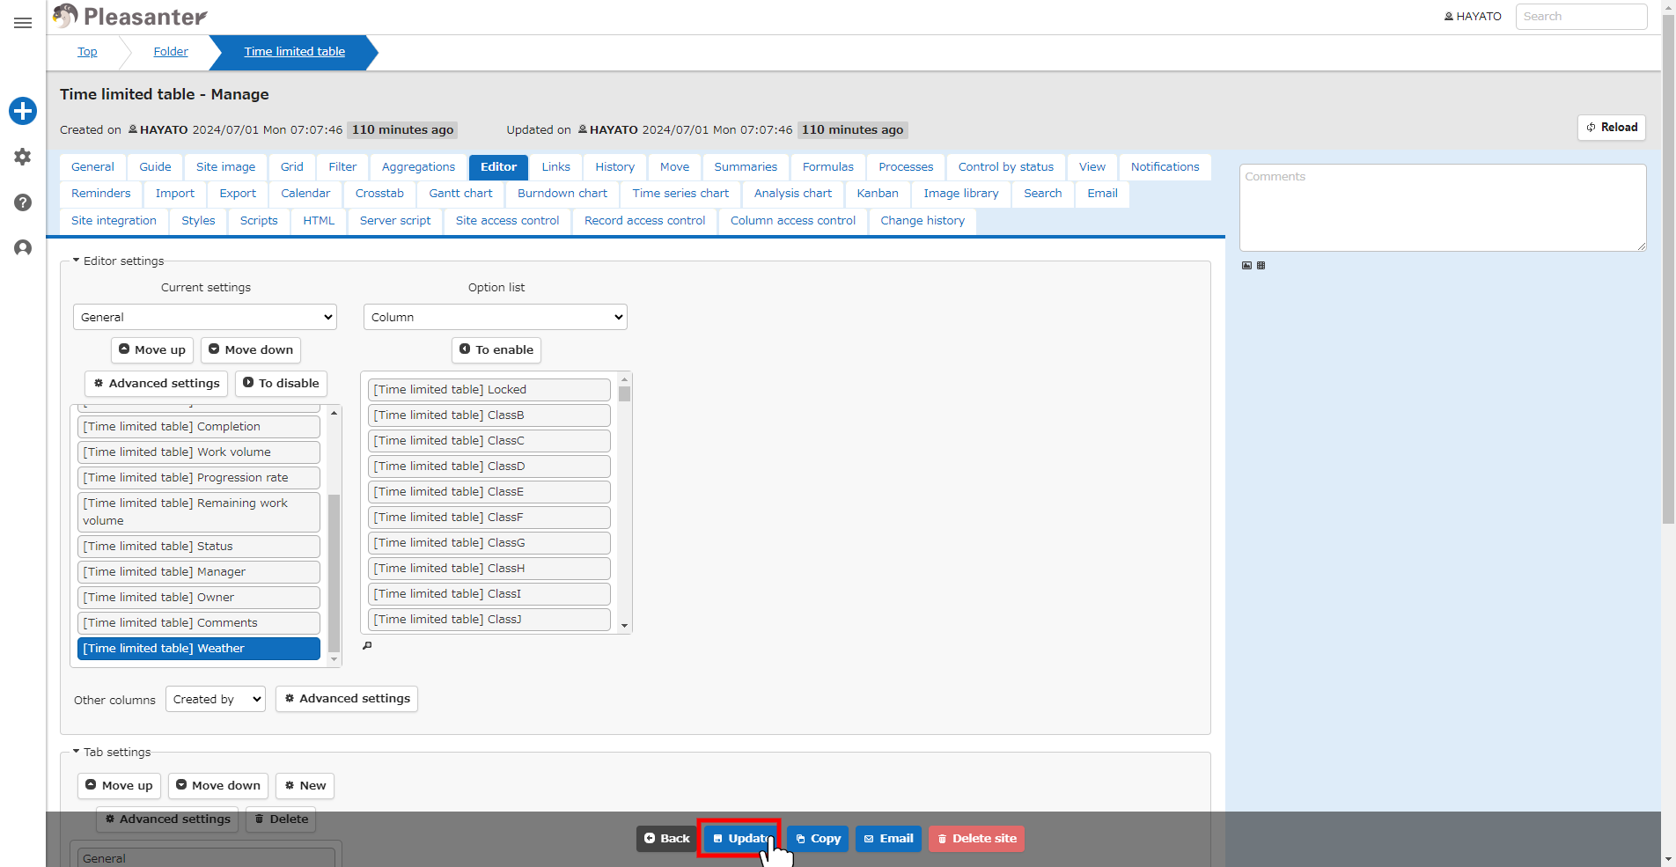Select the Weather column item
This screenshot has width=1676, height=867.
tap(199, 649)
